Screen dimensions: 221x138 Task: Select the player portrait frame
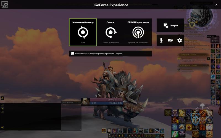click(85, 101)
